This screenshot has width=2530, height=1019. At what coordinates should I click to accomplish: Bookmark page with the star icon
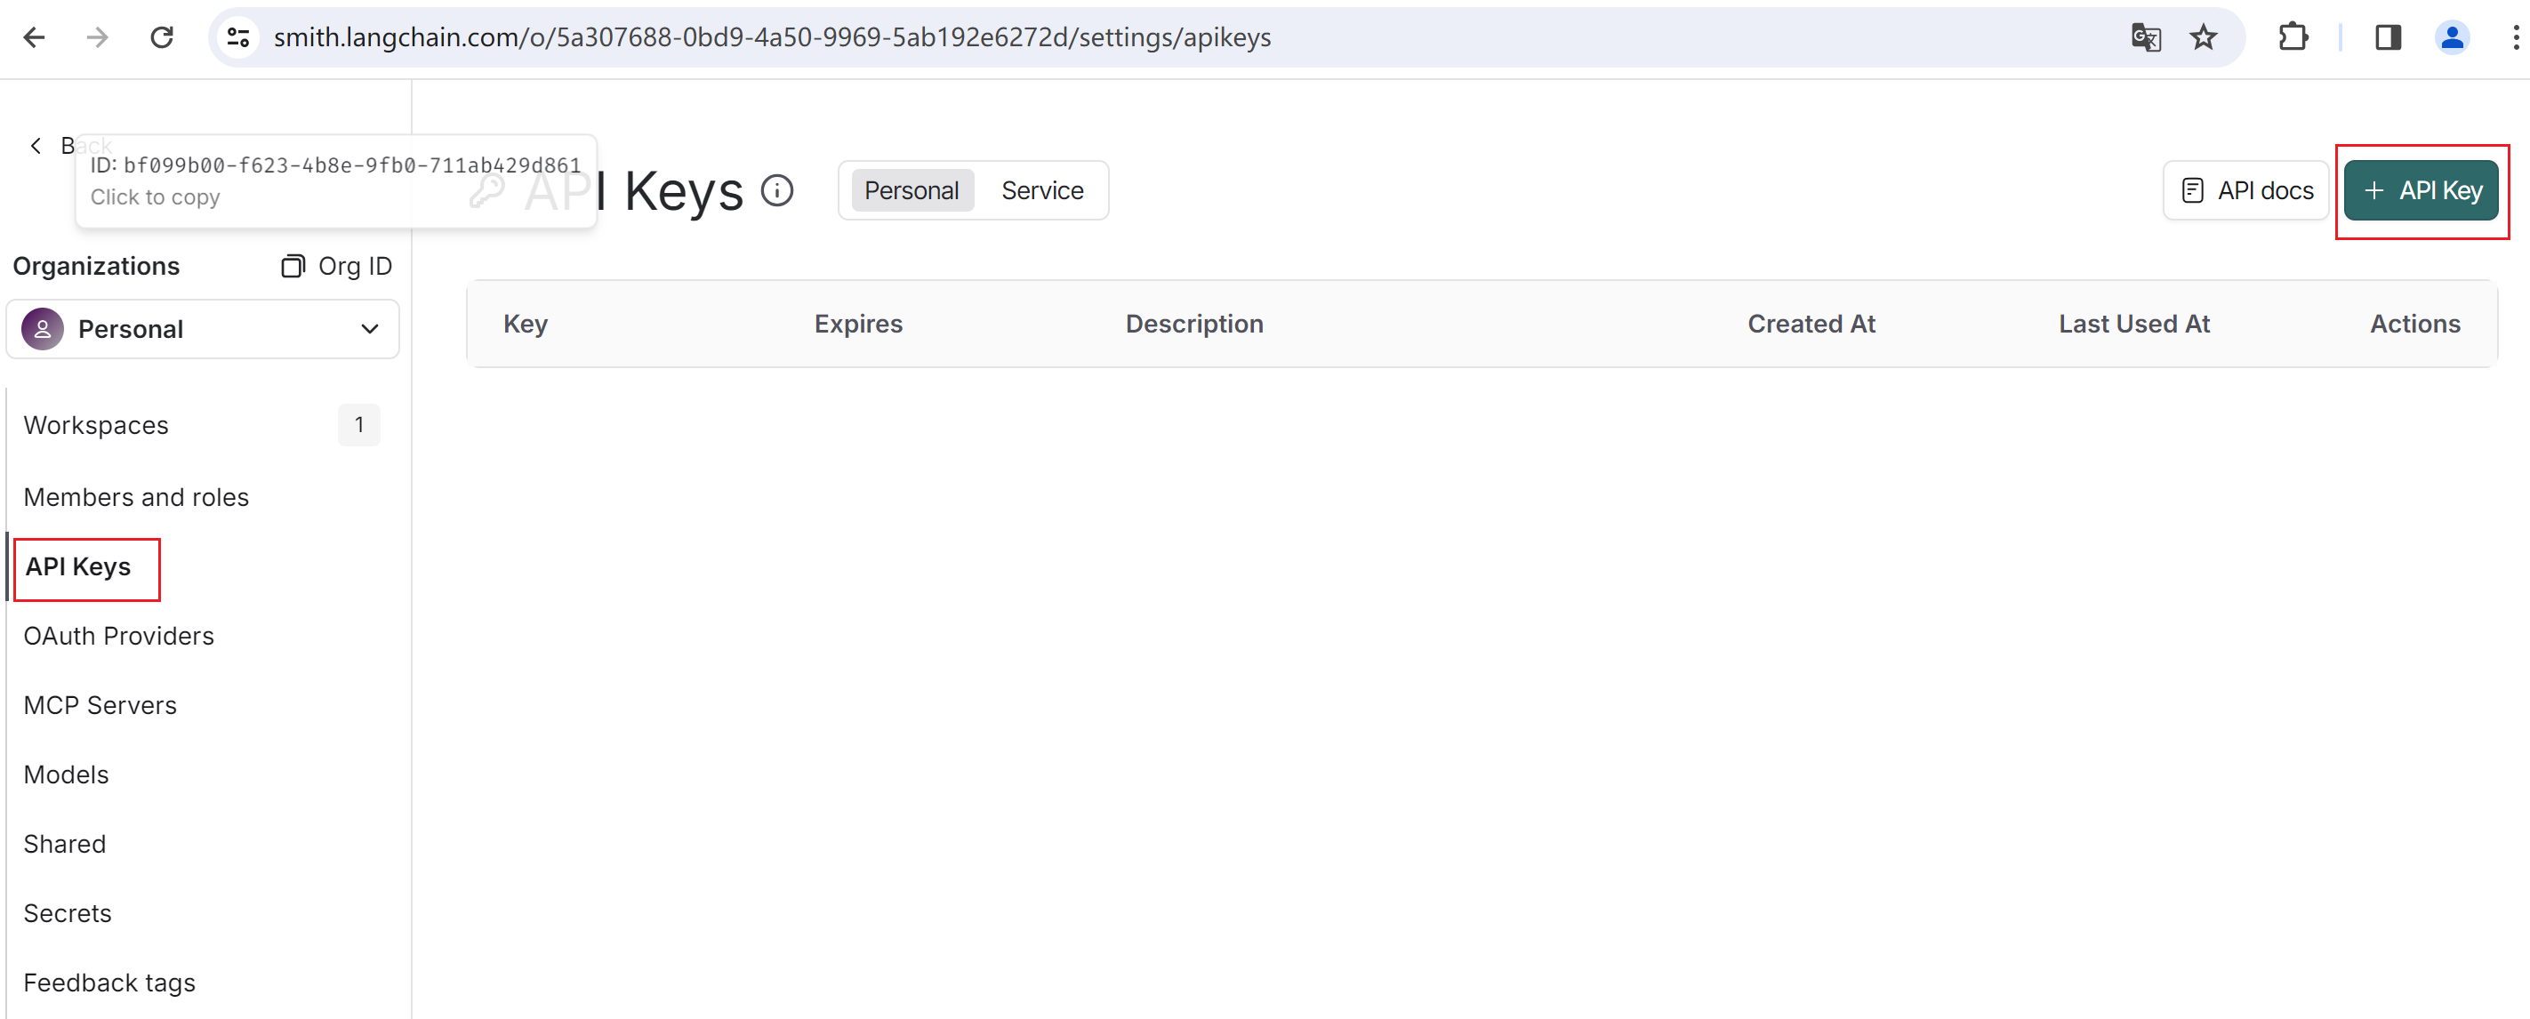click(x=2203, y=37)
